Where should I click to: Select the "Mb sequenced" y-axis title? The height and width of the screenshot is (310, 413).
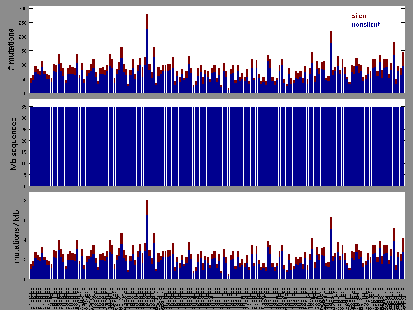click(14, 143)
